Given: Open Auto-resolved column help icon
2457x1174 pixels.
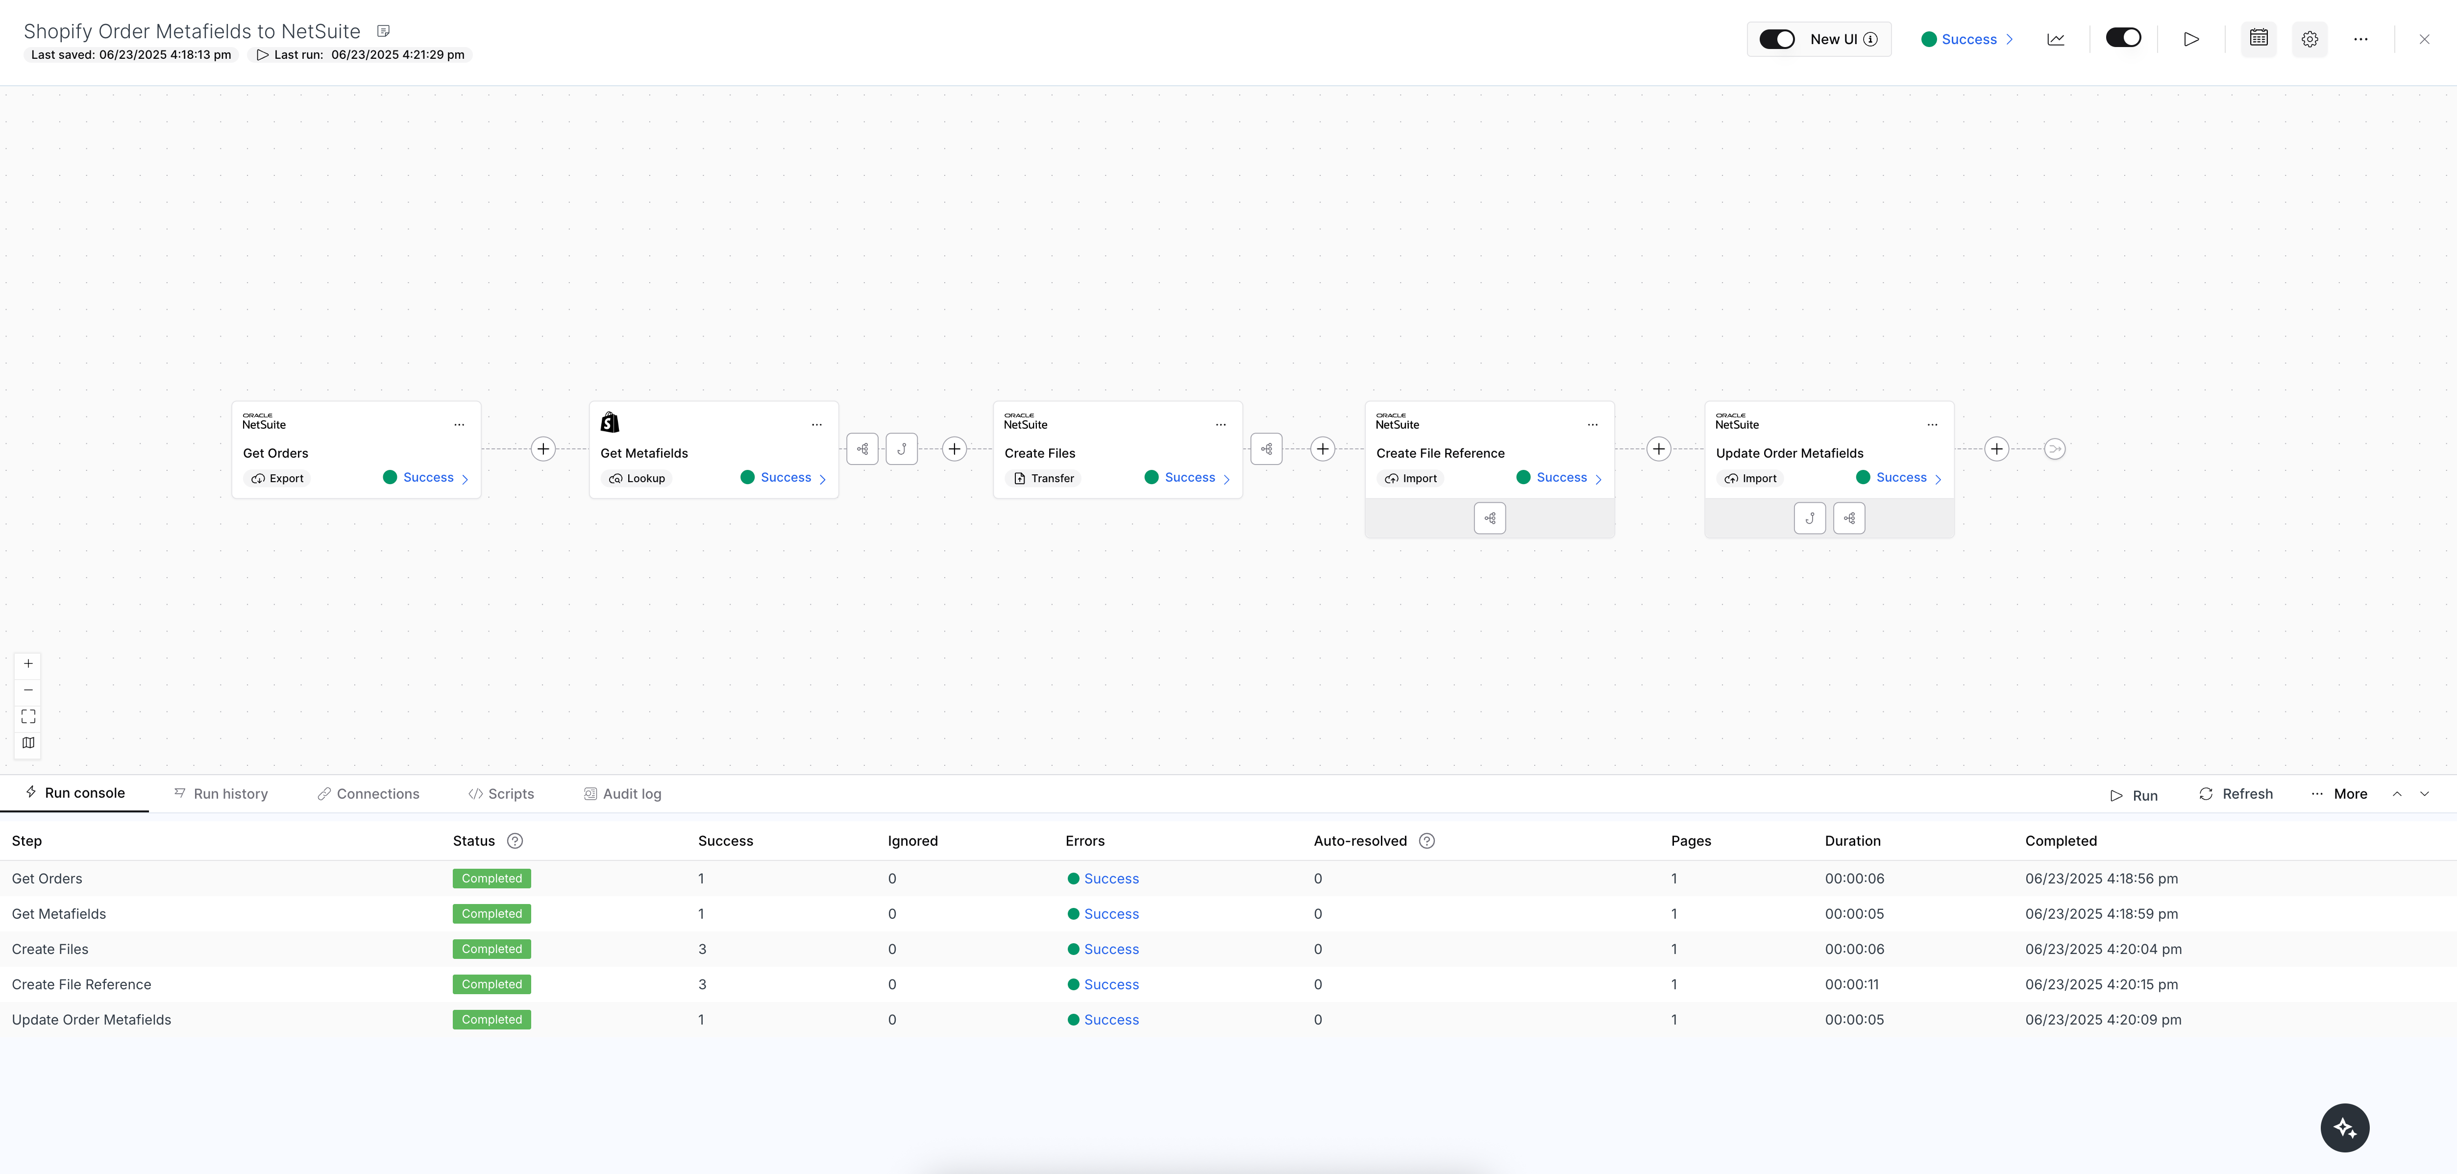Looking at the screenshot, I should point(1427,841).
